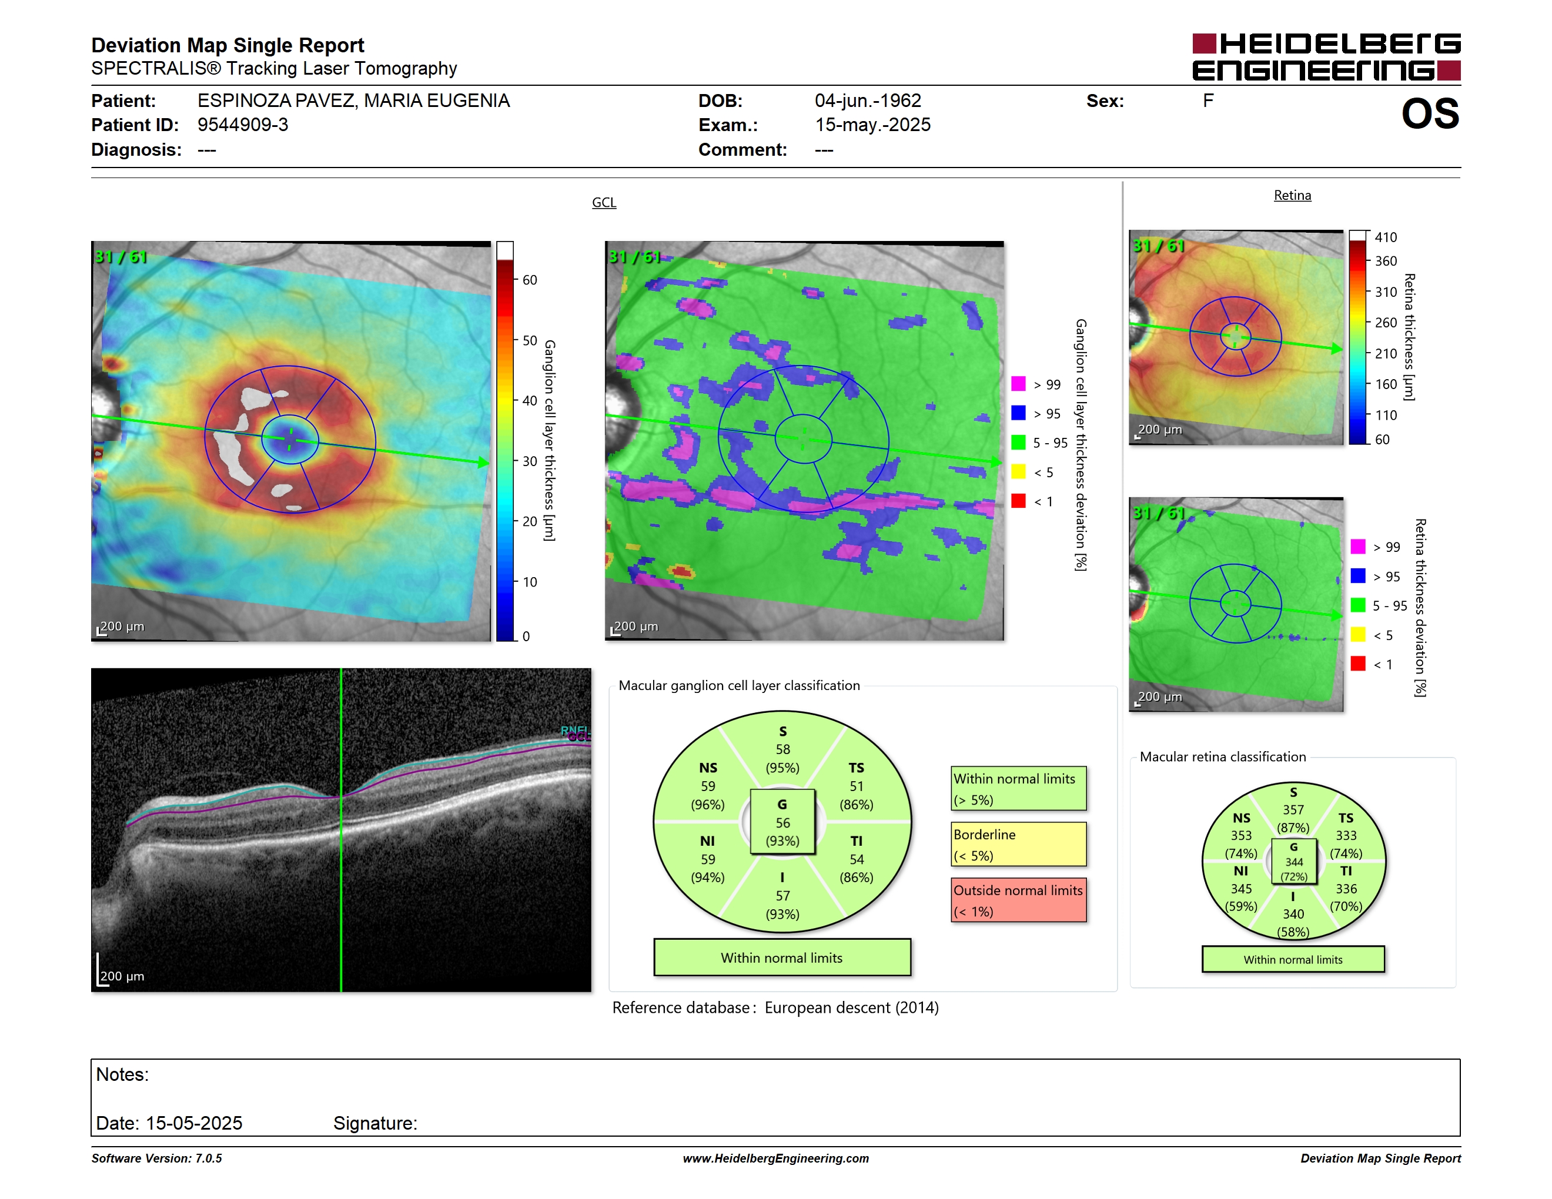
Task: Click 'Within normal limits' result bar under retina chart
Action: click(x=1293, y=959)
